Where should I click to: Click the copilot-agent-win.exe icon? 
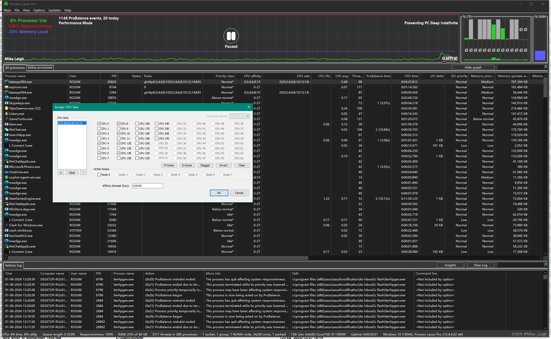click(7, 177)
